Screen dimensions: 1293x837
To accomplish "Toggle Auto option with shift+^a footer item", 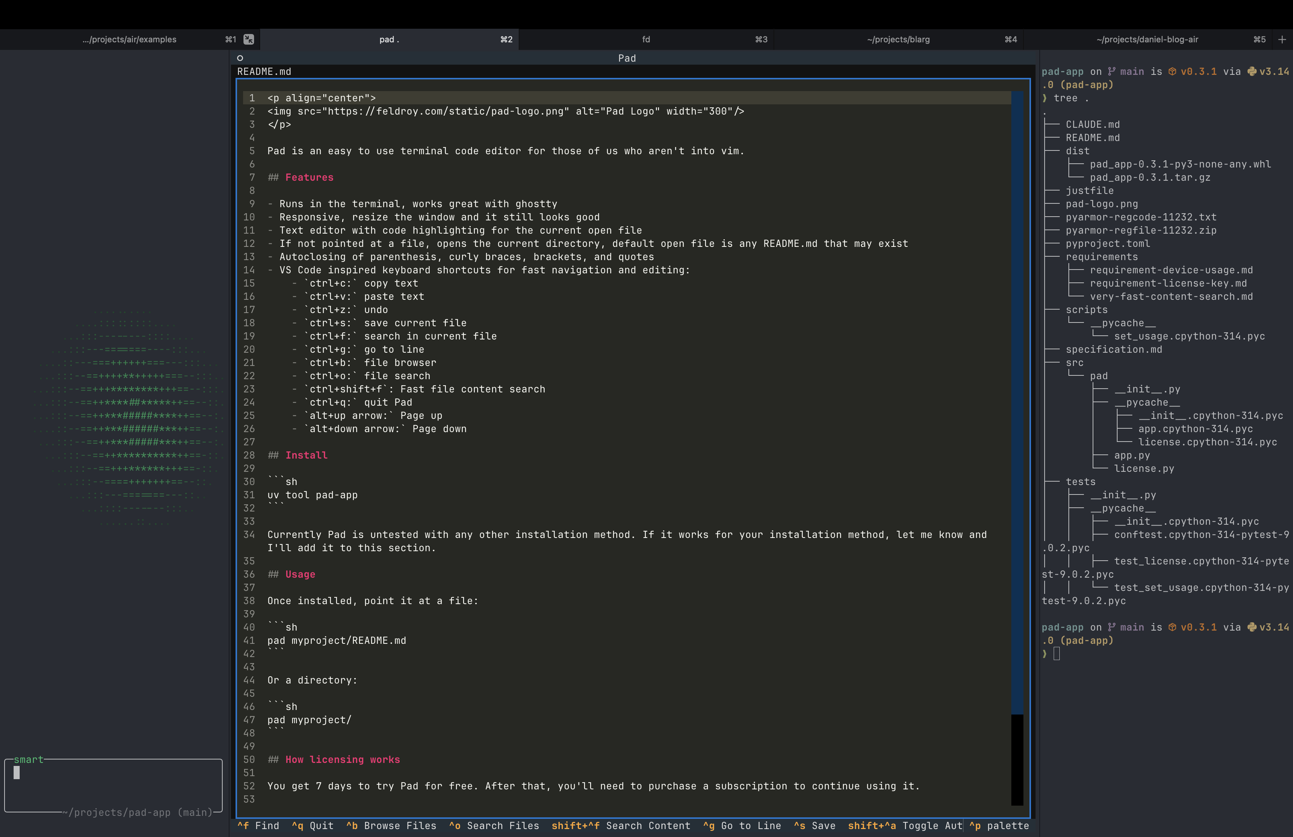I will [905, 826].
